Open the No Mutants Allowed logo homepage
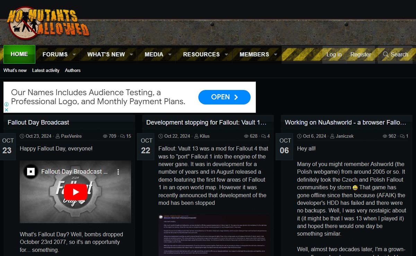Viewport: 416px width, 256px height. click(48, 23)
